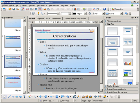The width and height of the screenshot is (140, 103).
Task: Insert a chart using toolbar icon
Action: [x=75, y=9]
